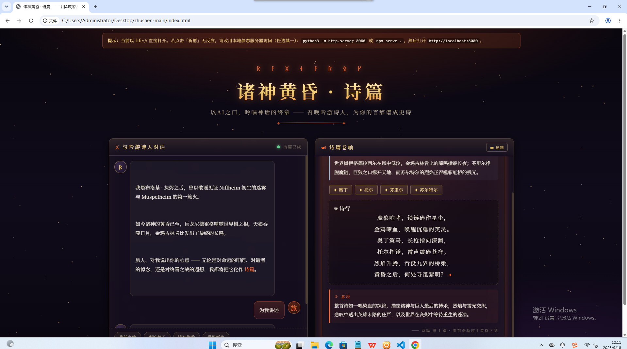Screen dimensions: 627x349
Task: Click the scroll icon beside 诗篇卷轴
Action: tap(323, 148)
